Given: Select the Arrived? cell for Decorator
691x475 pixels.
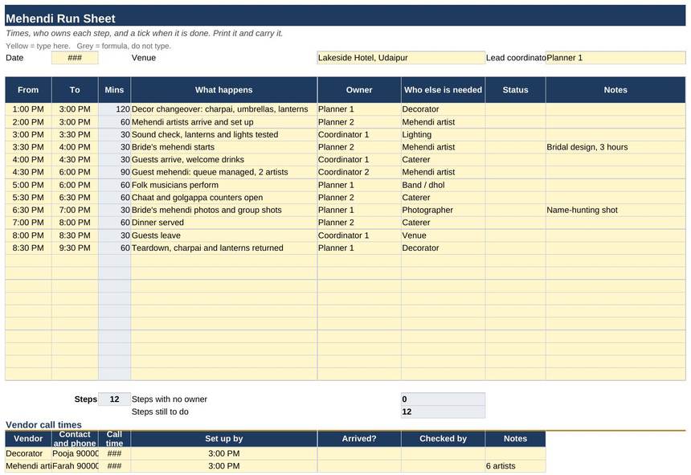Looking at the screenshot, I should [x=359, y=453].
